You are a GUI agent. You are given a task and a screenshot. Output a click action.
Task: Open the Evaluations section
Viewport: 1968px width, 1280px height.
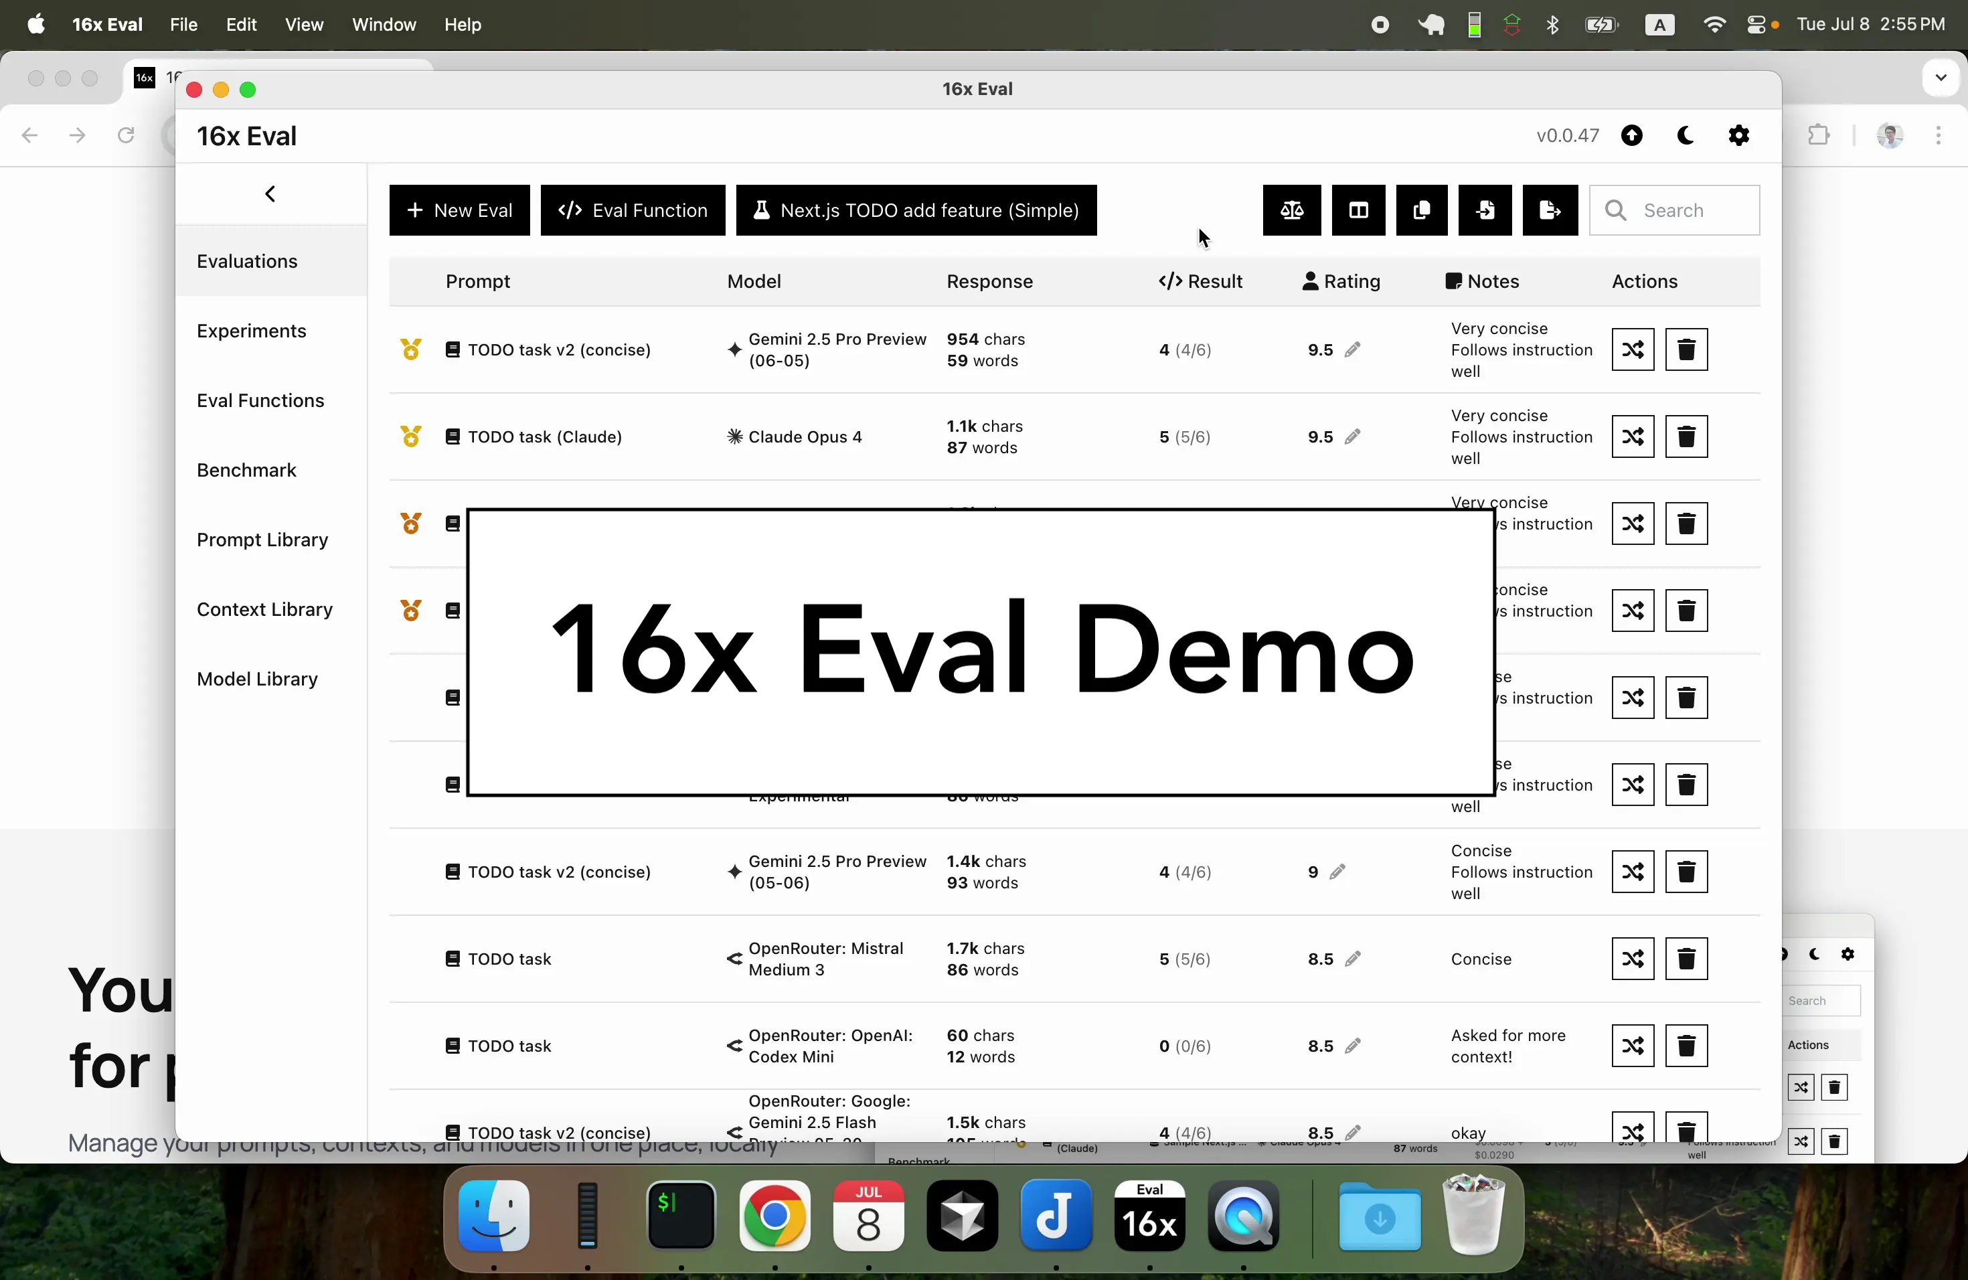click(270, 261)
